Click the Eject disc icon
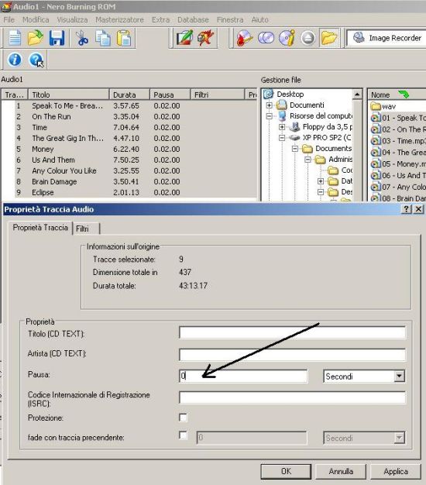This screenshot has height=485, width=426. pos(308,38)
